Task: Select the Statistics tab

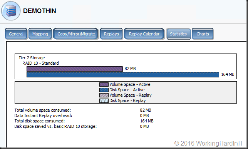Action: (178, 34)
